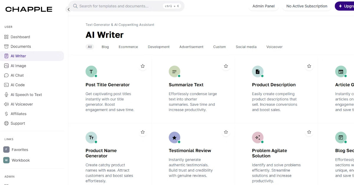This screenshot has height=185, width=354.
Task: Toggle favorite star on Summarize Text
Action: pos(226,66)
